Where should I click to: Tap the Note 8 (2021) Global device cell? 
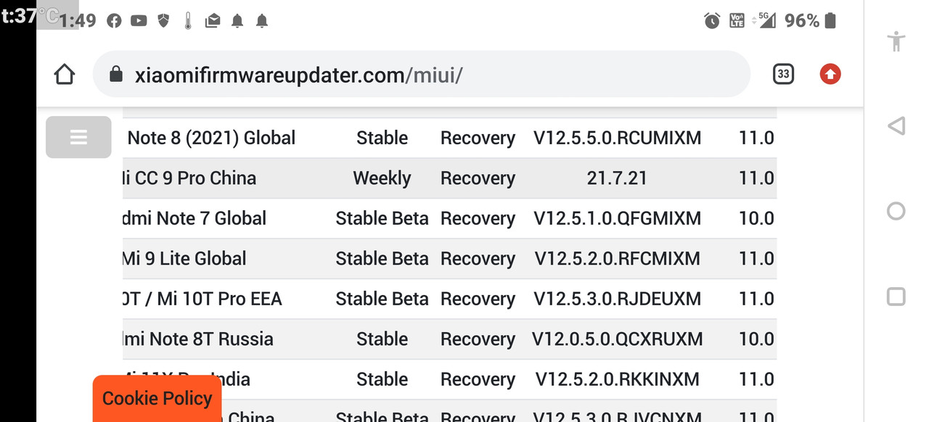212,138
